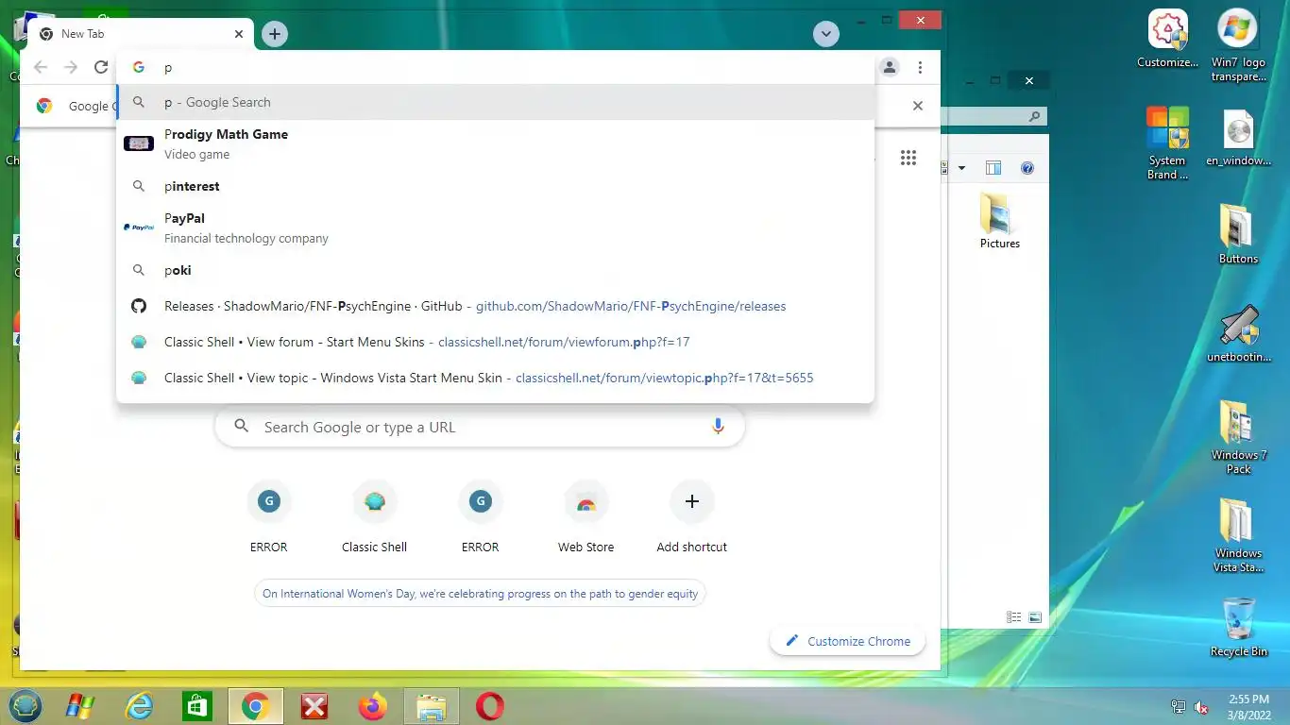Open Classic Shell View forum Start Menu Skins
The width and height of the screenshot is (1290, 725).
tap(496, 342)
